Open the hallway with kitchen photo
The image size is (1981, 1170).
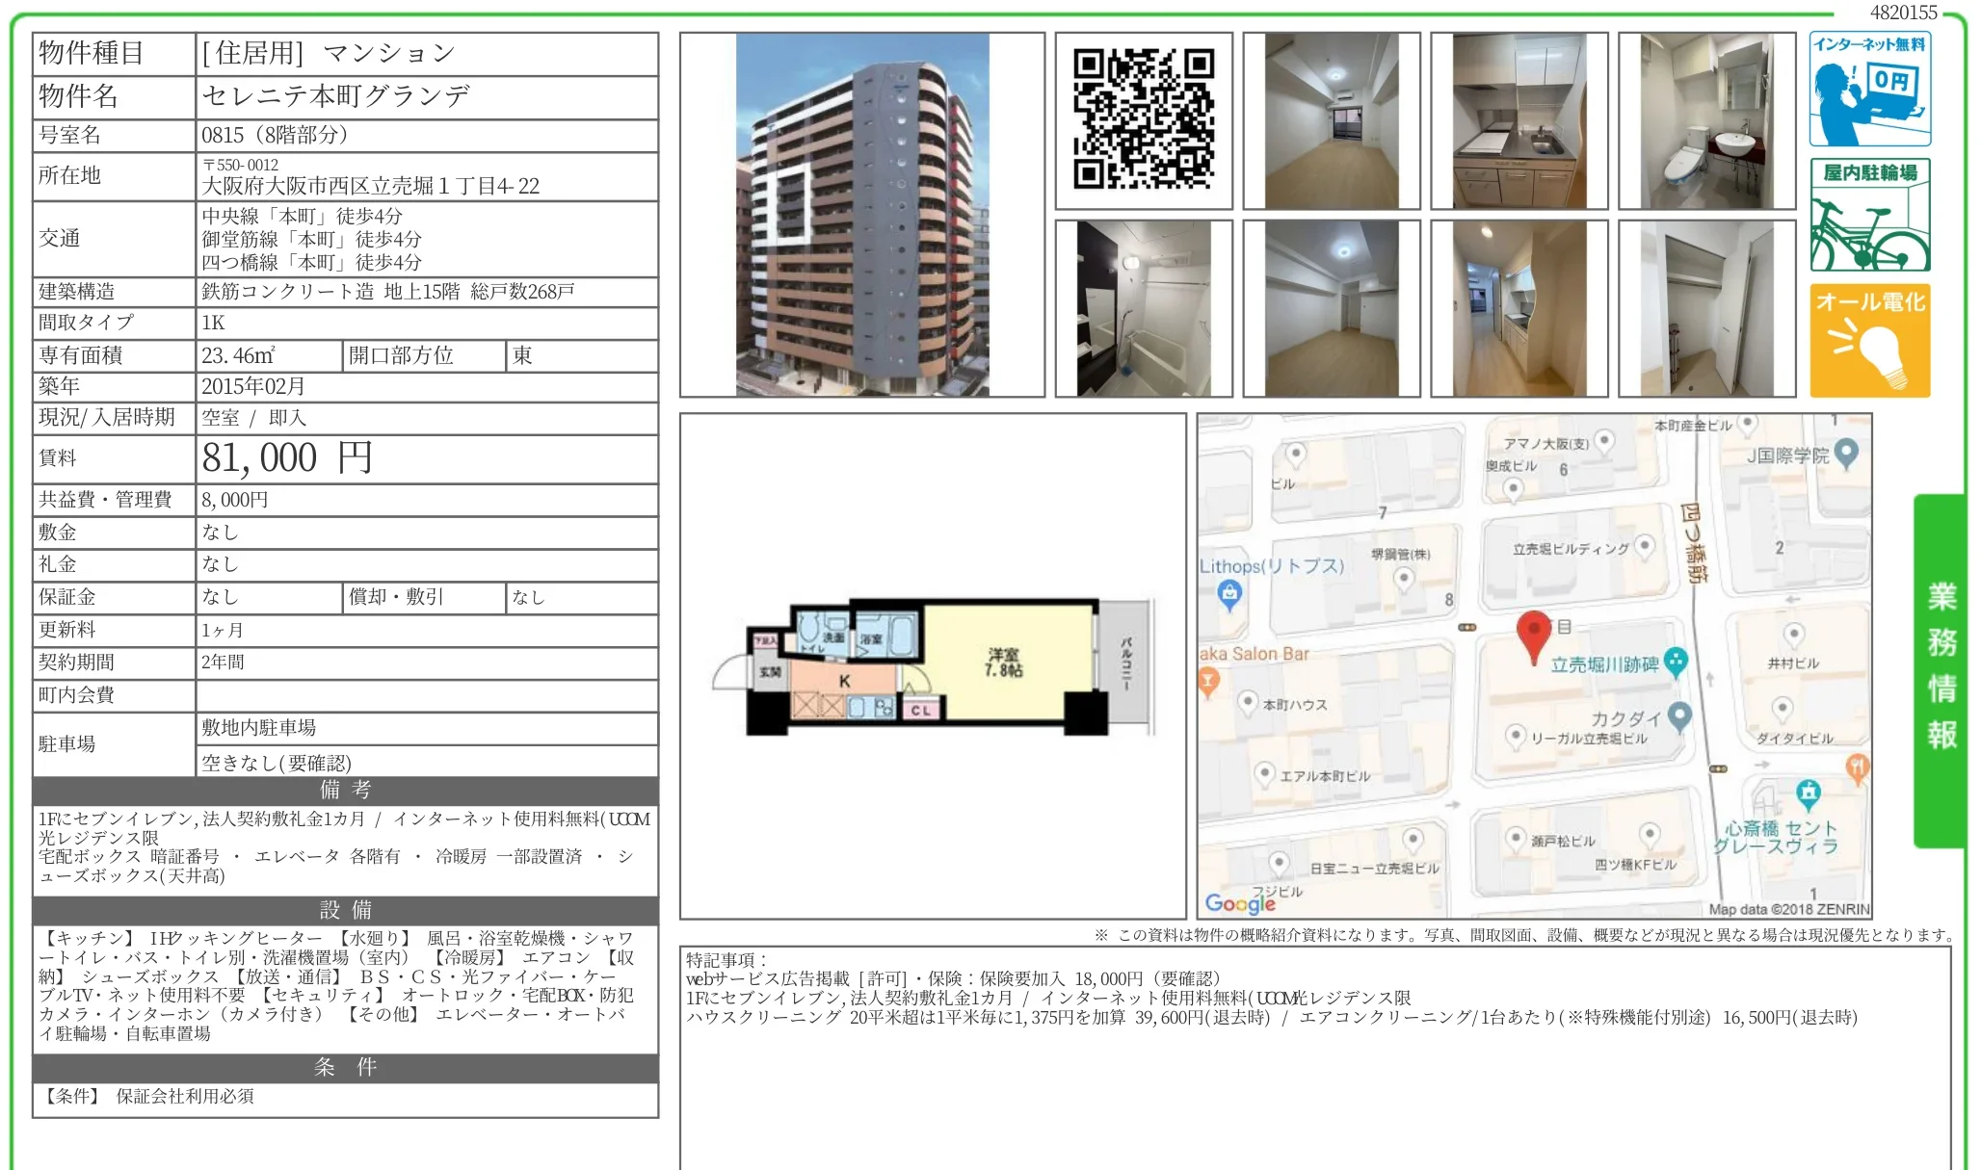pos(1519,308)
